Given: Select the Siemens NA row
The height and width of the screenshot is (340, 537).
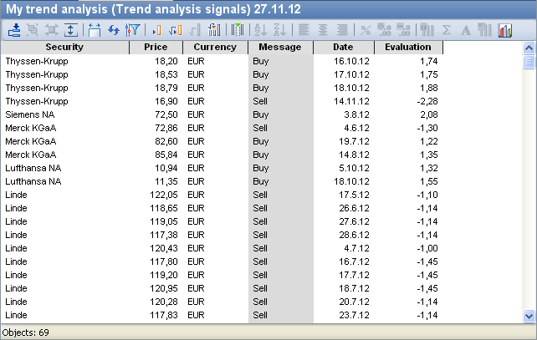Looking at the screenshot, I should pyautogui.click(x=125, y=114).
